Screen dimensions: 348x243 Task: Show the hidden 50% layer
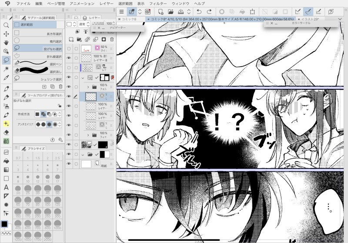69,48
